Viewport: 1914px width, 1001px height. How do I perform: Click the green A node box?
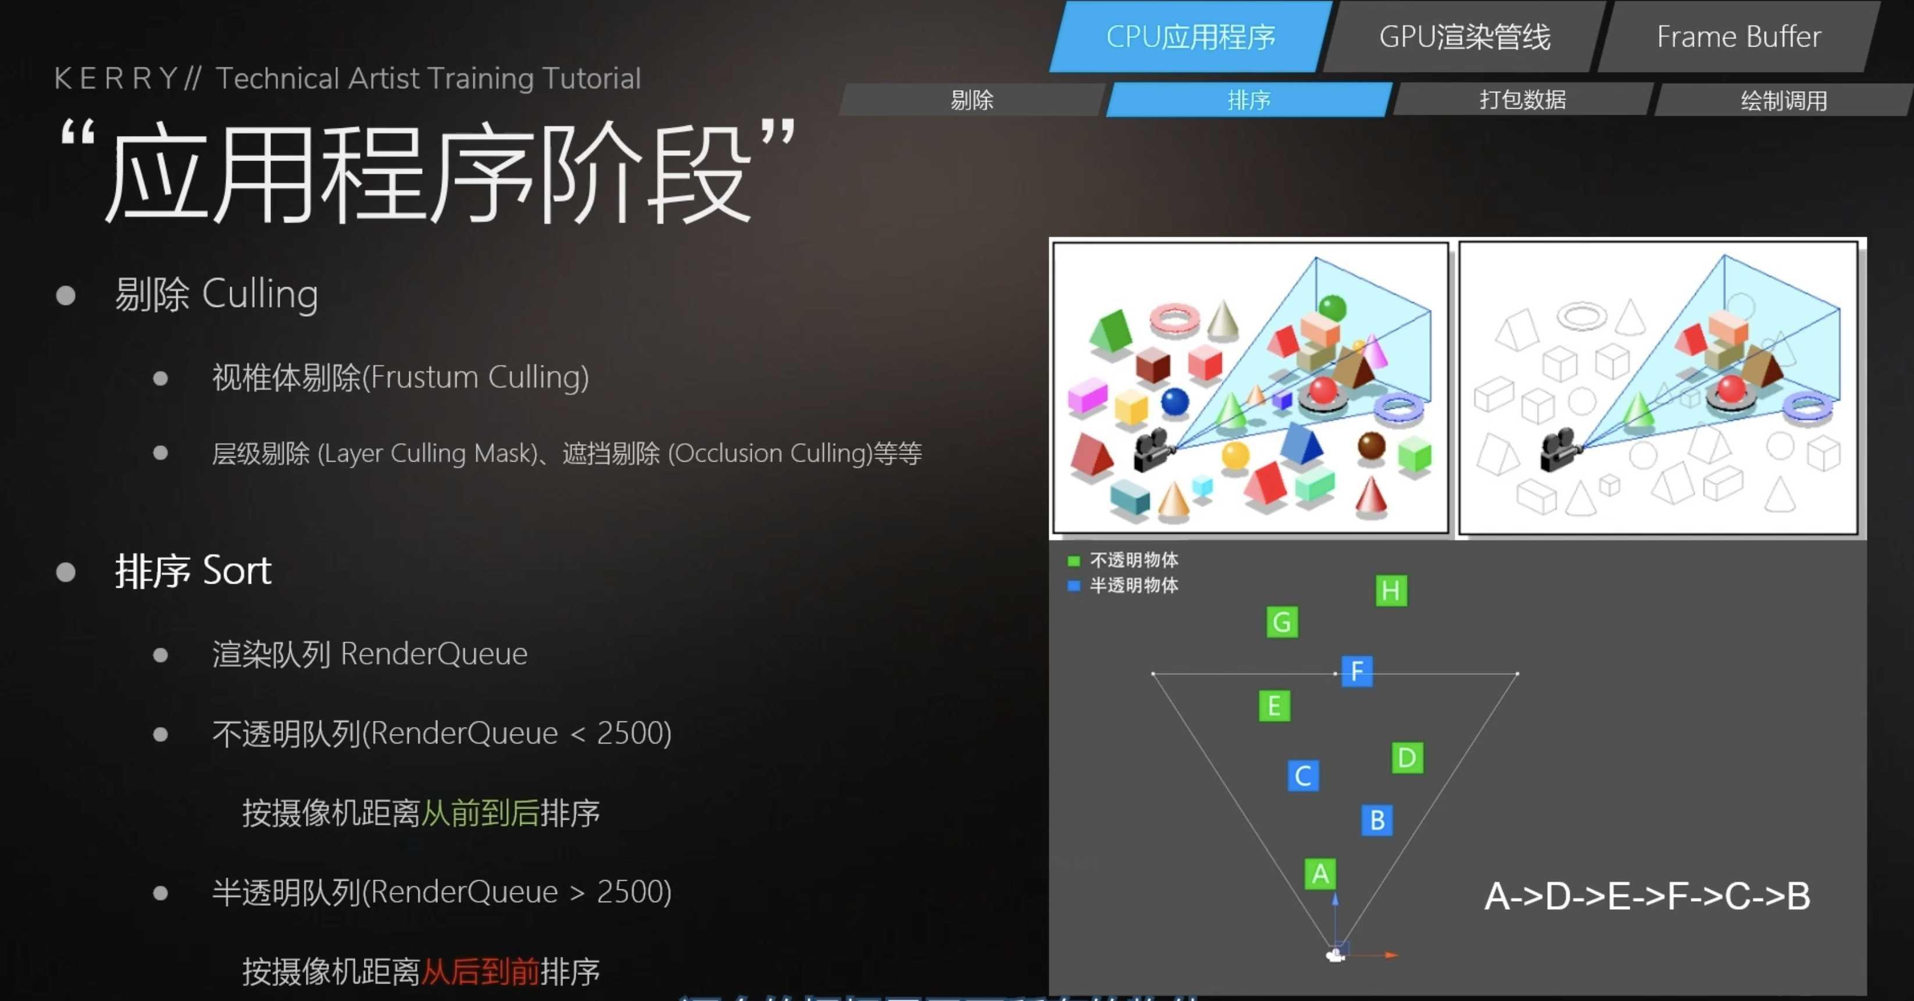click(1320, 873)
